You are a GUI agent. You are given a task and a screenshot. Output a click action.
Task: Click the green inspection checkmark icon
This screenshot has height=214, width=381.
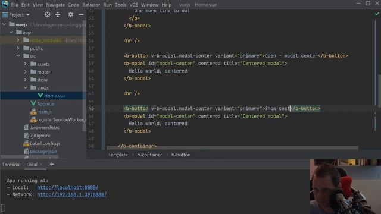pyautogui.click(x=377, y=14)
